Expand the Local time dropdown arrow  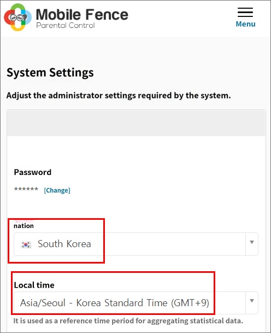(x=252, y=301)
